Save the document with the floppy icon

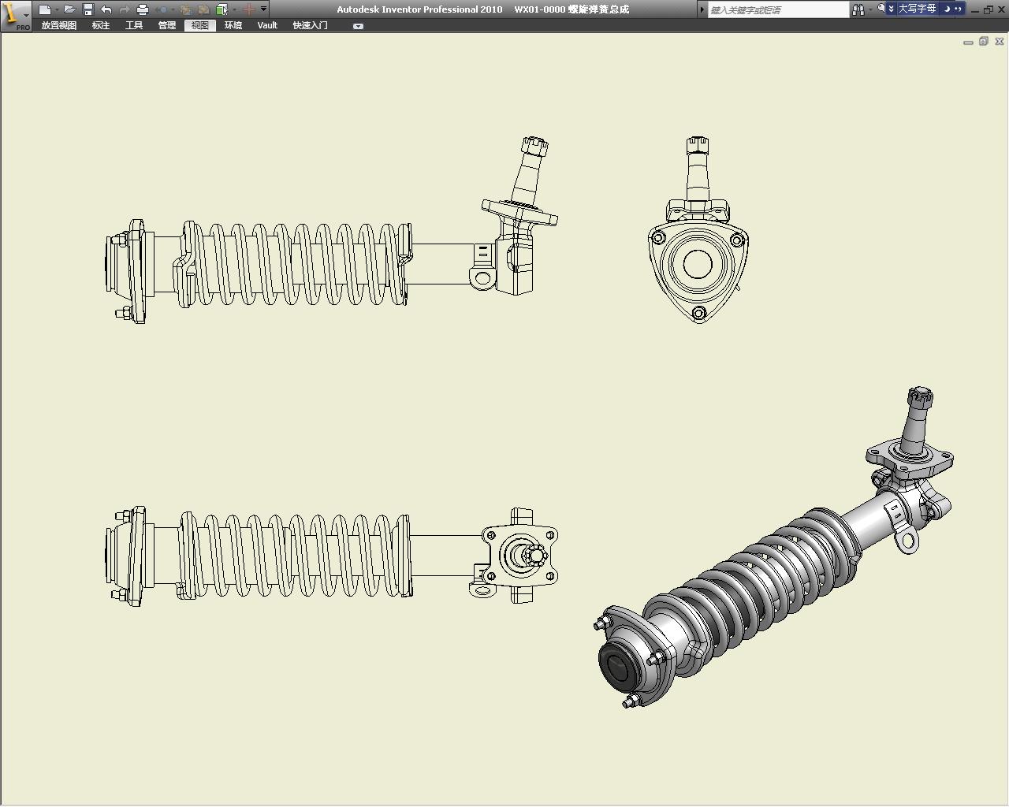tap(88, 9)
